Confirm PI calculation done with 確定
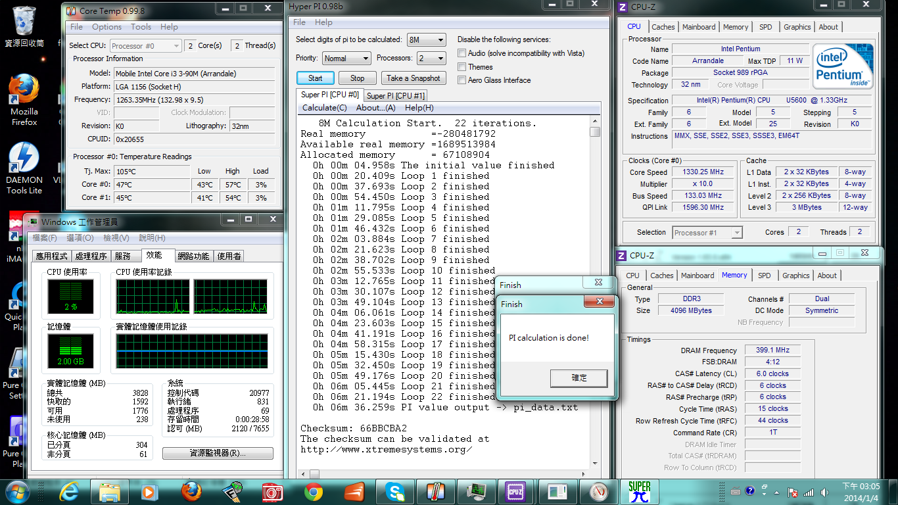The height and width of the screenshot is (505, 898). tap(579, 378)
